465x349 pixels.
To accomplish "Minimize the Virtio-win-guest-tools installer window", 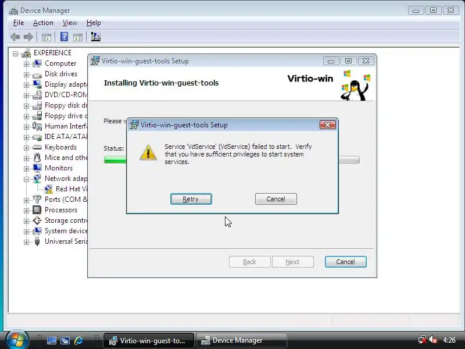I will tap(331, 61).
